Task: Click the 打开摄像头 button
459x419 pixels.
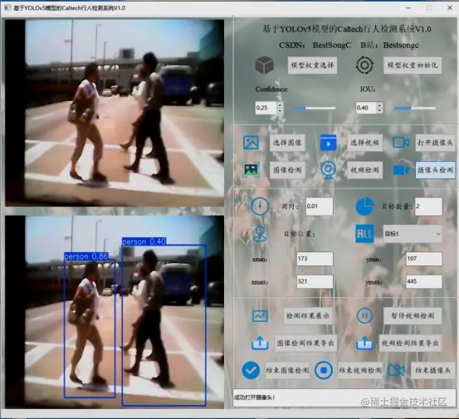Action: (435, 143)
